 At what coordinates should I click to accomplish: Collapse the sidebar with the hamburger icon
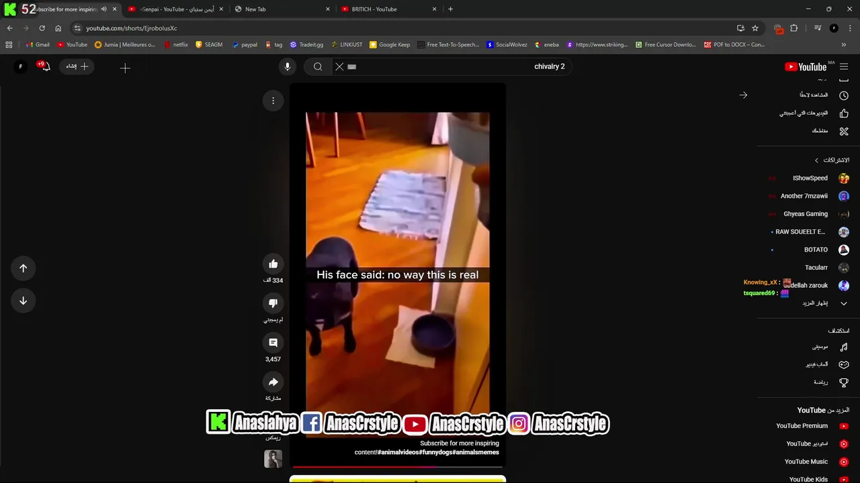click(844, 66)
